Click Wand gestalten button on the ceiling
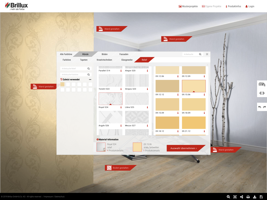Screen dimensions: 267x200 pos(112,29)
